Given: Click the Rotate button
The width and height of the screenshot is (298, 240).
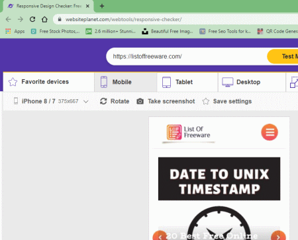Looking at the screenshot, I should pos(115,101).
